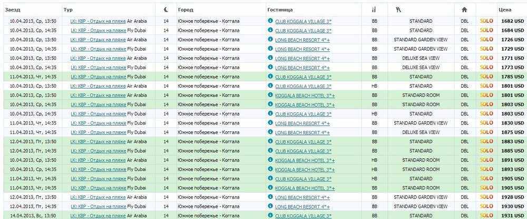Click STANDARD GARDEN VIEW in the 1830 USD row

pyautogui.click(x=421, y=123)
